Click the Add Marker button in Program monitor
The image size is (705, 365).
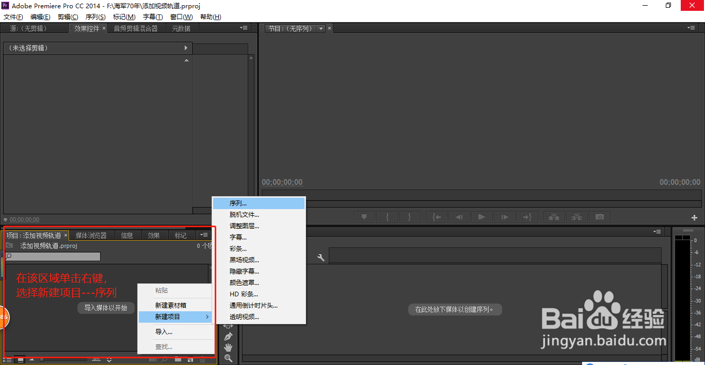pyautogui.click(x=364, y=217)
